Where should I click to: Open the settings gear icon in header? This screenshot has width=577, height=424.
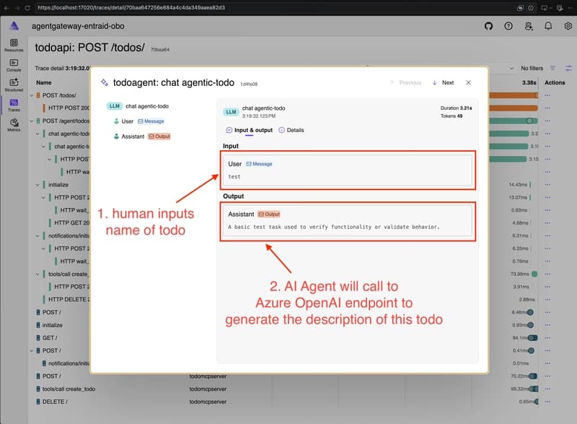pyautogui.click(x=568, y=26)
